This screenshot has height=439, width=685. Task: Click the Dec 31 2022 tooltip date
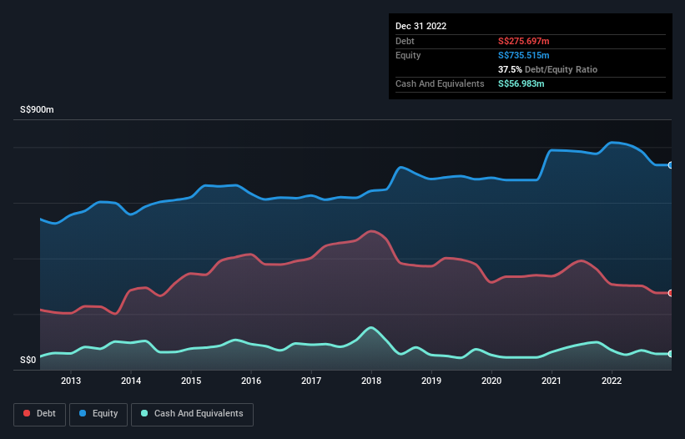[421, 26]
